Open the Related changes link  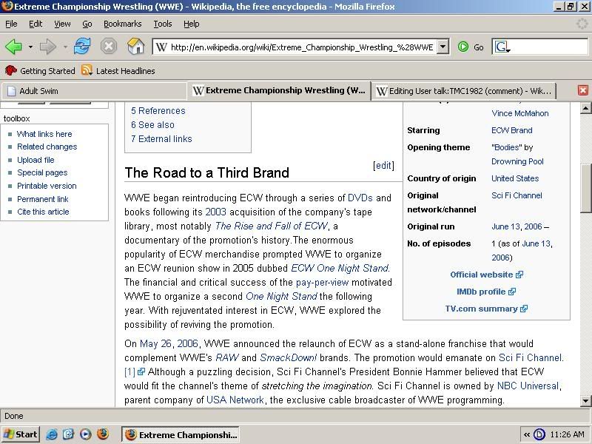[x=47, y=147]
